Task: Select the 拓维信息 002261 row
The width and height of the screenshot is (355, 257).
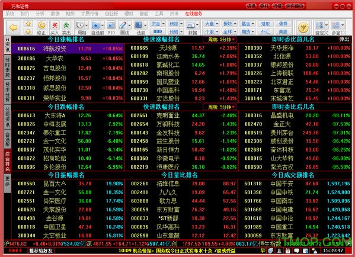Action: 181,184
